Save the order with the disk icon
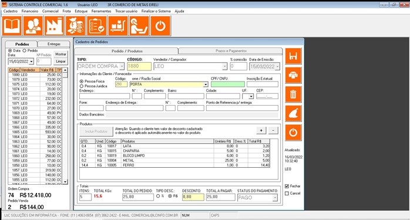The height and width of the screenshot is (220, 410). click(x=293, y=56)
